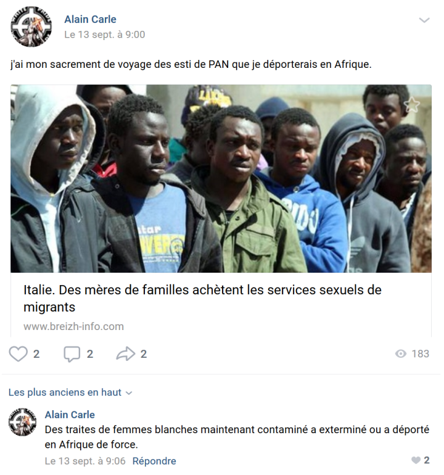Like the post with the heart icon

[18, 353]
